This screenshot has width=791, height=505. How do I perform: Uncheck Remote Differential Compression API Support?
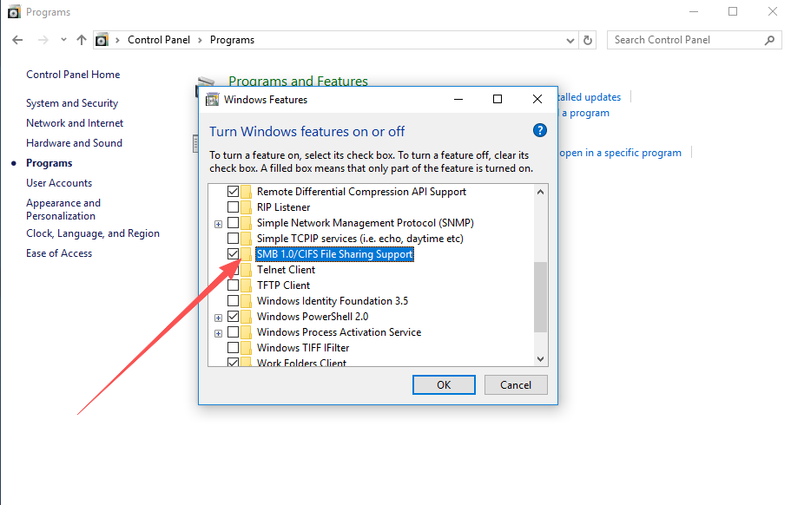pyautogui.click(x=233, y=192)
